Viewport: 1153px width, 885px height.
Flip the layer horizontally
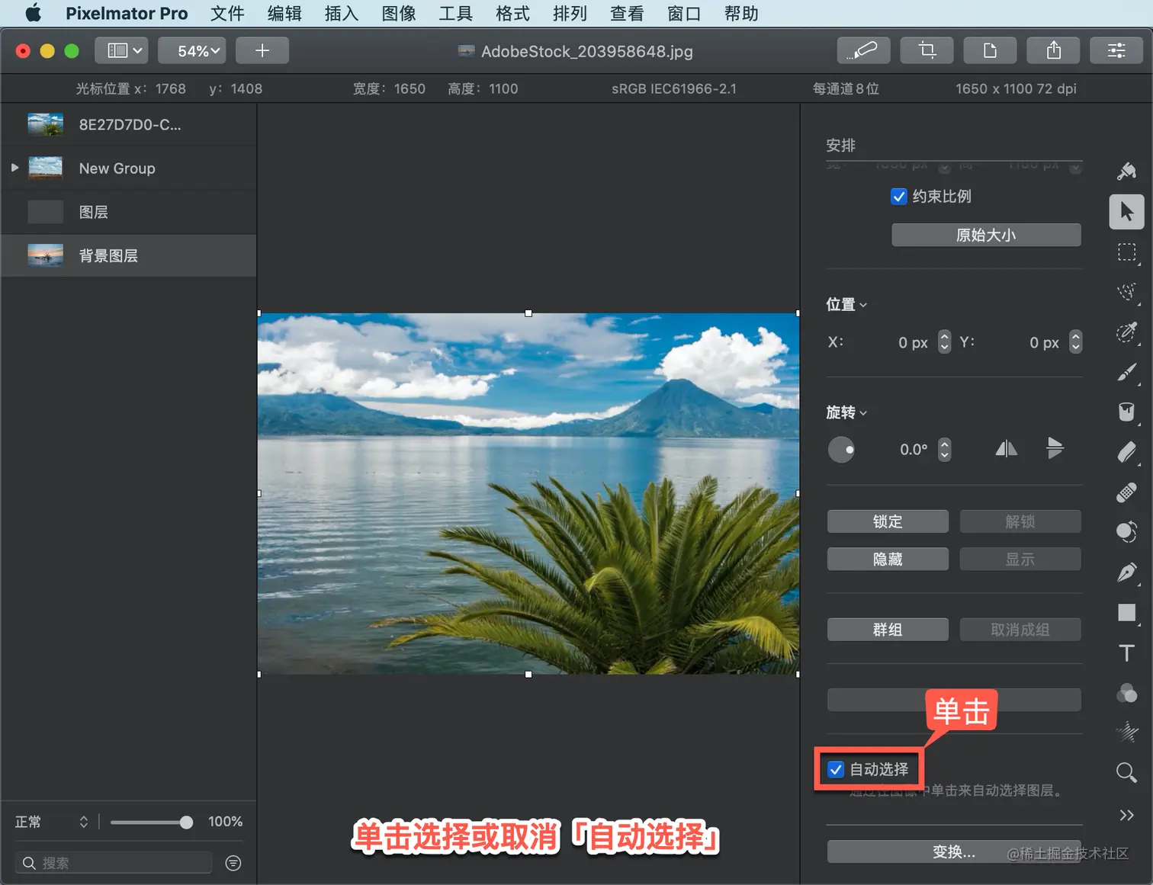click(x=1006, y=449)
